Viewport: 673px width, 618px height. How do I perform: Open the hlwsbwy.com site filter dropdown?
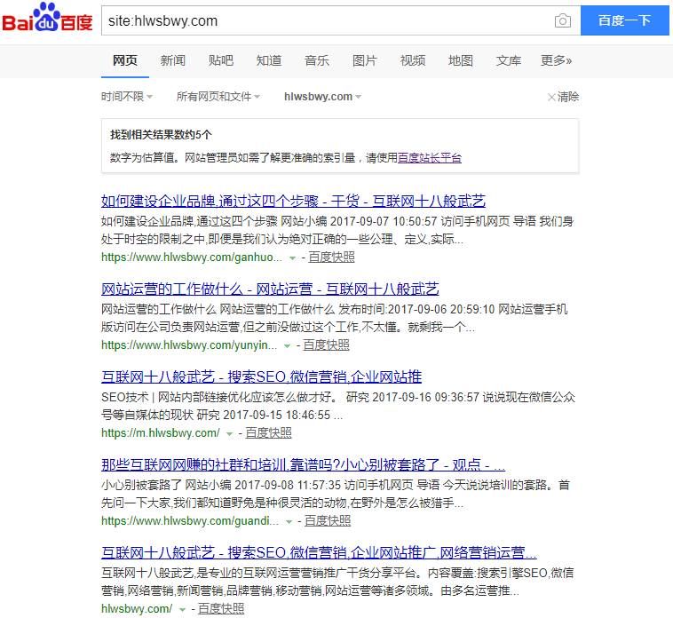tap(323, 97)
